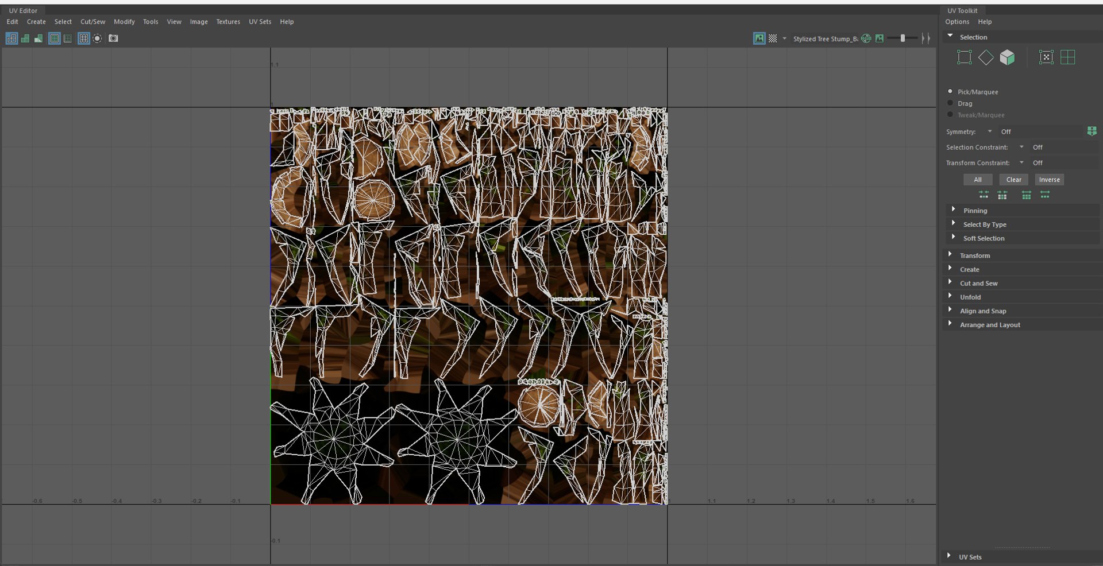Toggle checker map display icon
The width and height of the screenshot is (1103, 566).
(773, 38)
